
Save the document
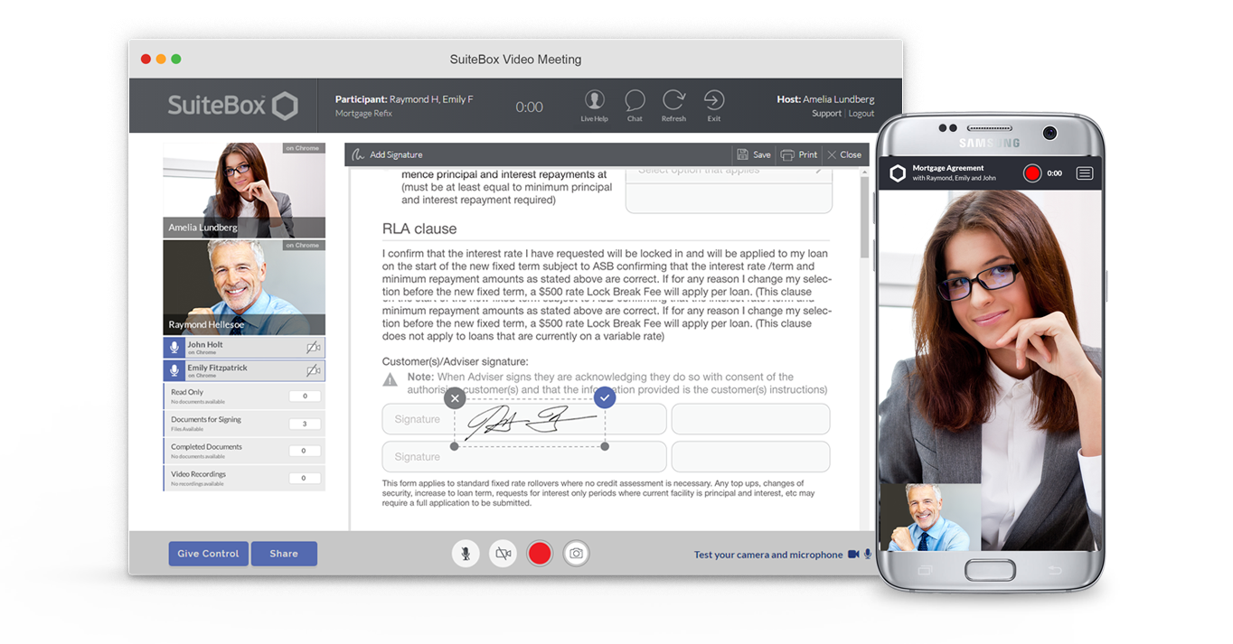[x=754, y=154]
